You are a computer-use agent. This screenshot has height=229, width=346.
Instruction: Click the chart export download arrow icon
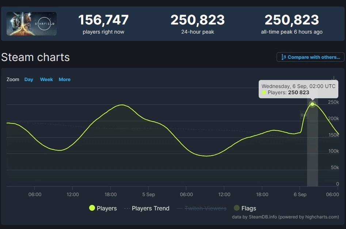pos(334,79)
